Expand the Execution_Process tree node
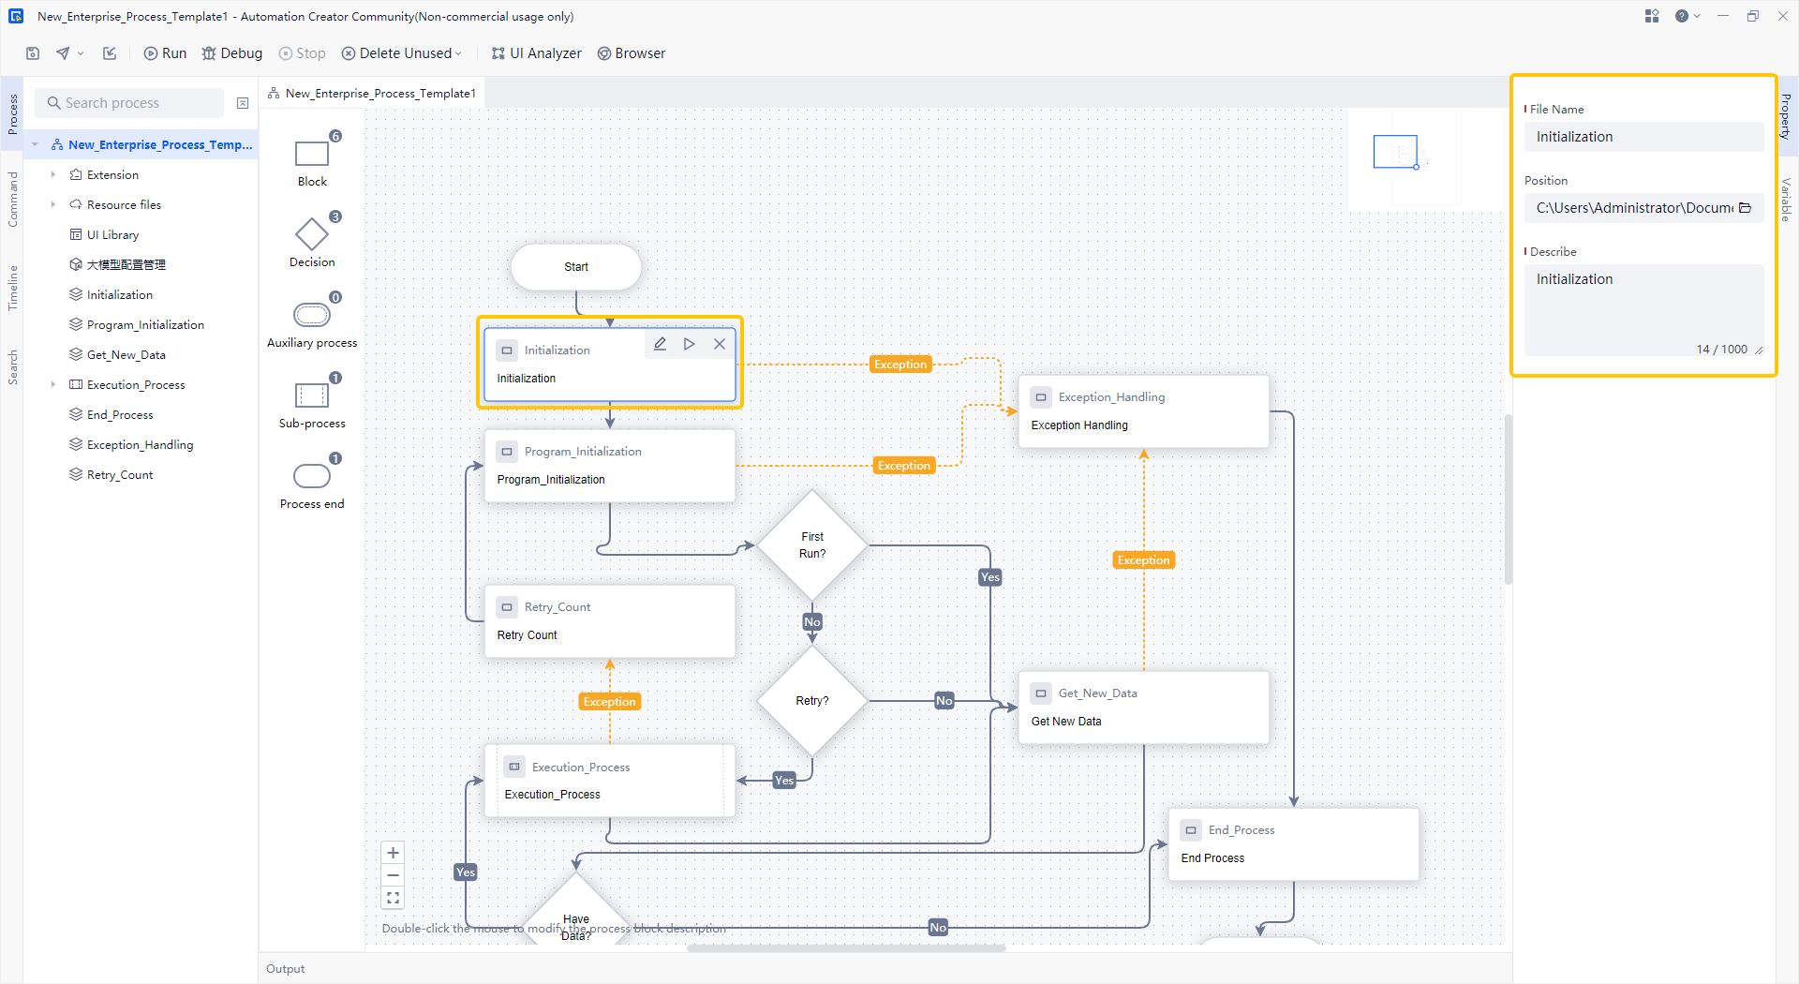This screenshot has height=984, width=1799. (53, 385)
